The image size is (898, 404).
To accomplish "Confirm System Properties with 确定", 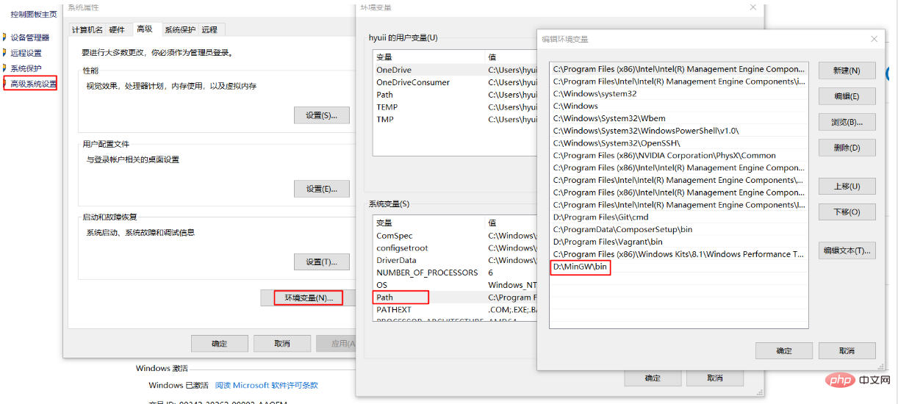I will click(x=219, y=344).
